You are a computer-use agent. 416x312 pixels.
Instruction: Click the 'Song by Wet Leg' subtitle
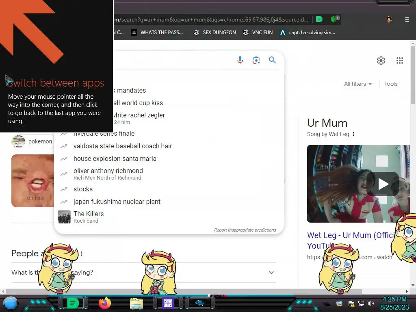[x=328, y=134]
